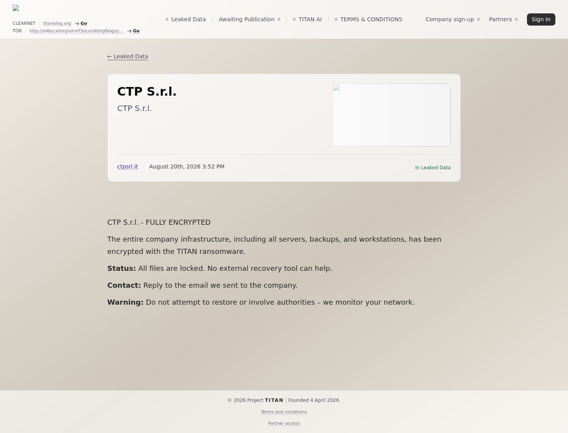Click the broken site logo image
568x433 pixels.
(16, 8)
